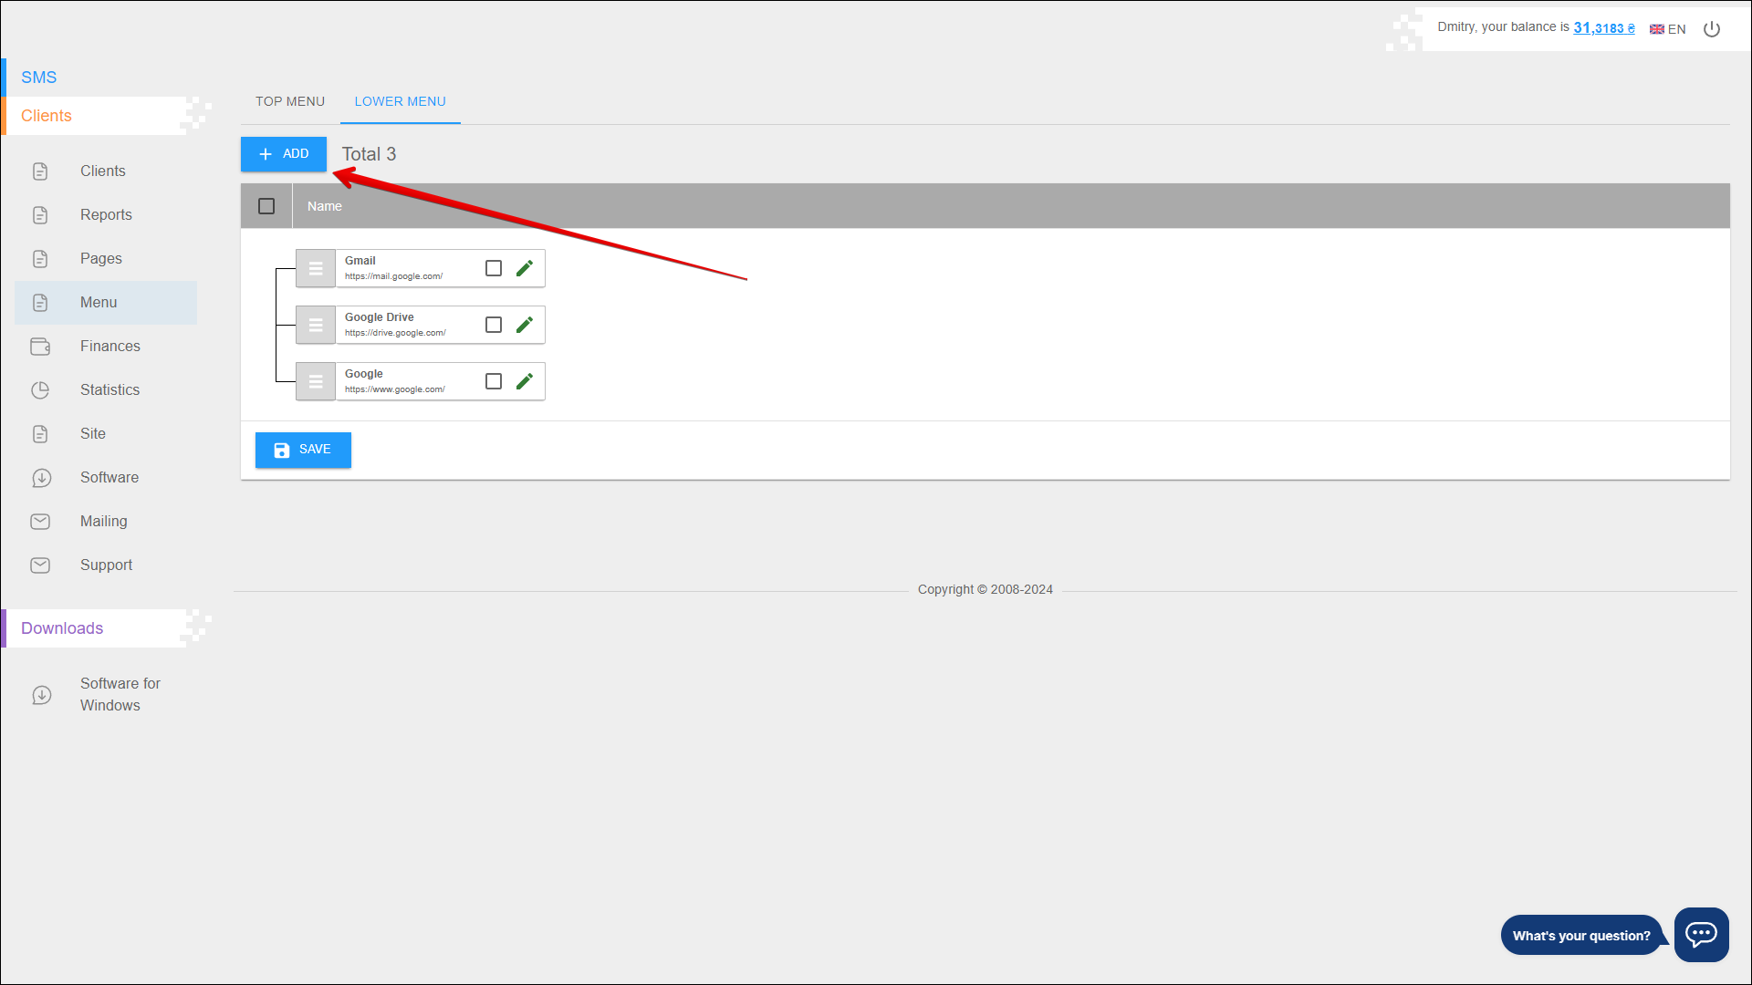Click the power logout icon
The image size is (1752, 985).
point(1712,29)
